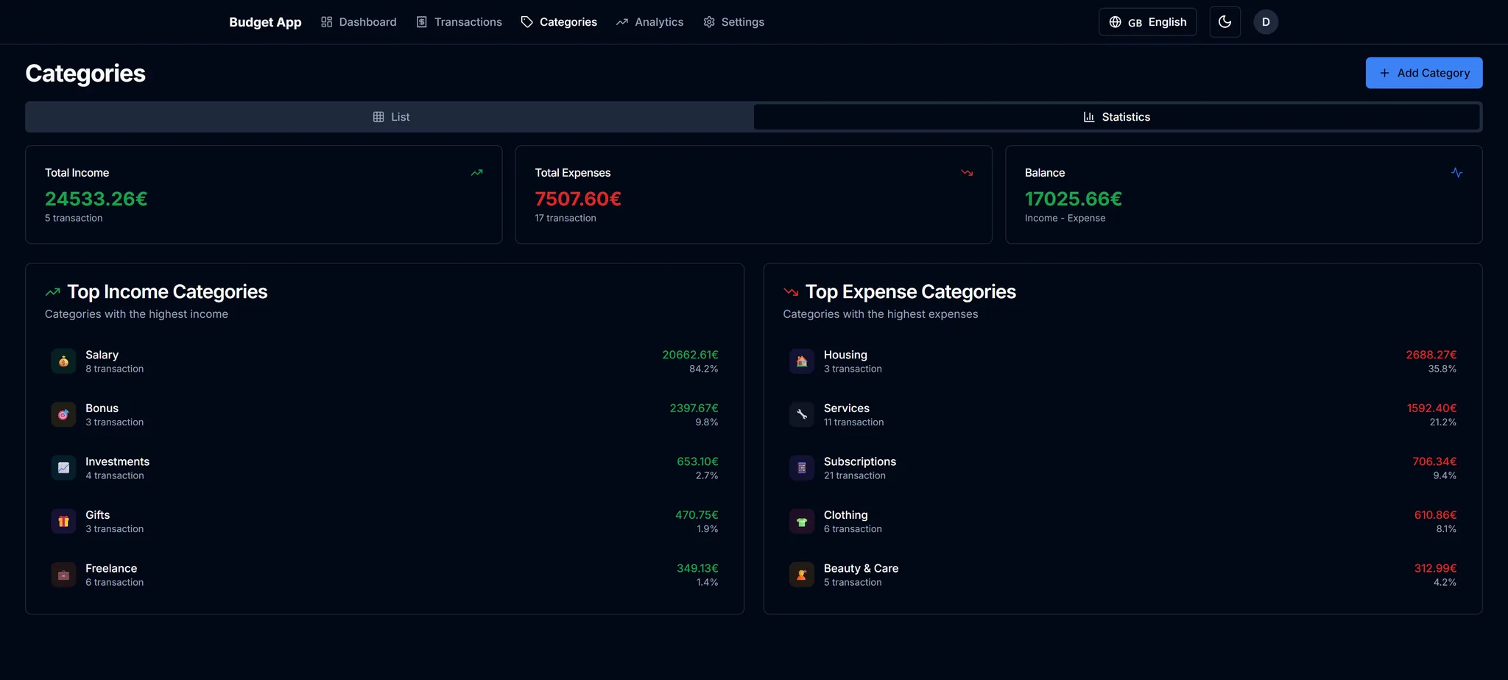The image size is (1508, 680).
Task: Click the Investments chart icon
Action: [x=63, y=468]
